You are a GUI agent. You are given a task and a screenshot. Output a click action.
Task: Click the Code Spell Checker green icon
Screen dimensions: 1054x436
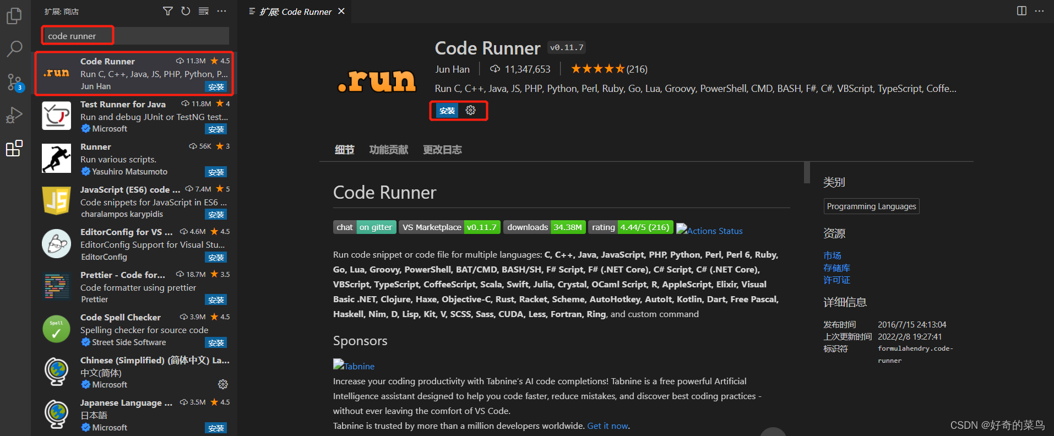[x=57, y=329]
